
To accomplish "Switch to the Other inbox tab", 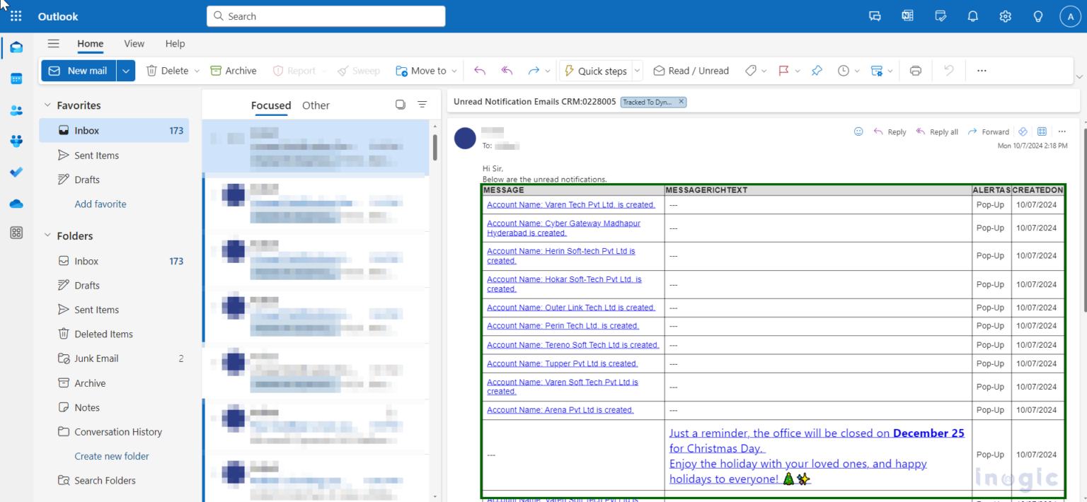I will click(316, 105).
